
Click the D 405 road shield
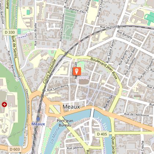coord(102,134)
